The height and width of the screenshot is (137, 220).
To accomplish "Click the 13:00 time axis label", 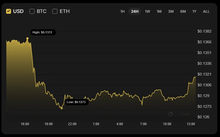I will coord(191,124).
